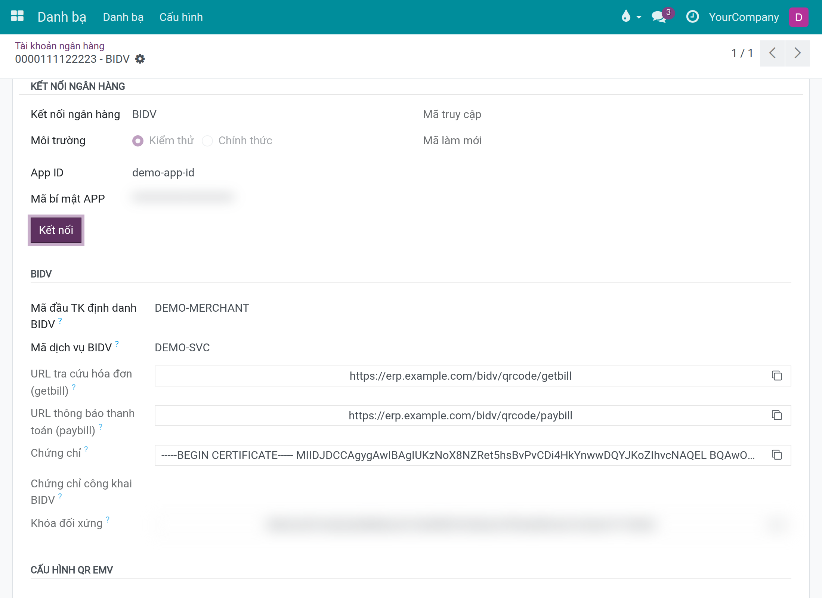The height and width of the screenshot is (598, 822).
Task: Open the Danh bạ menu item
Action: pyautogui.click(x=123, y=17)
